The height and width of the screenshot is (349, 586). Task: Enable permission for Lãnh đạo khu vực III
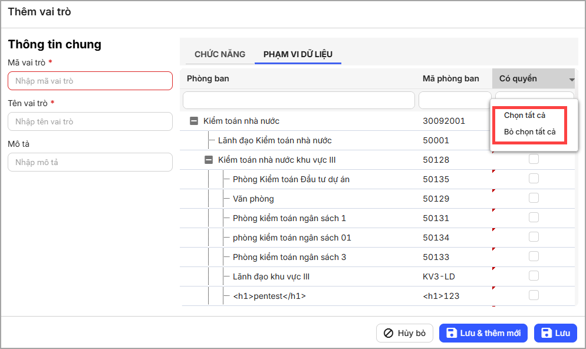click(534, 276)
